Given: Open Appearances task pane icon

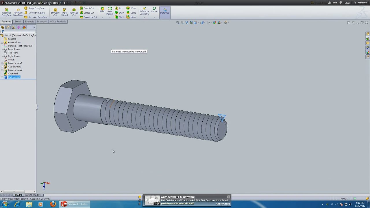Looking at the screenshot, I should pos(368,52).
